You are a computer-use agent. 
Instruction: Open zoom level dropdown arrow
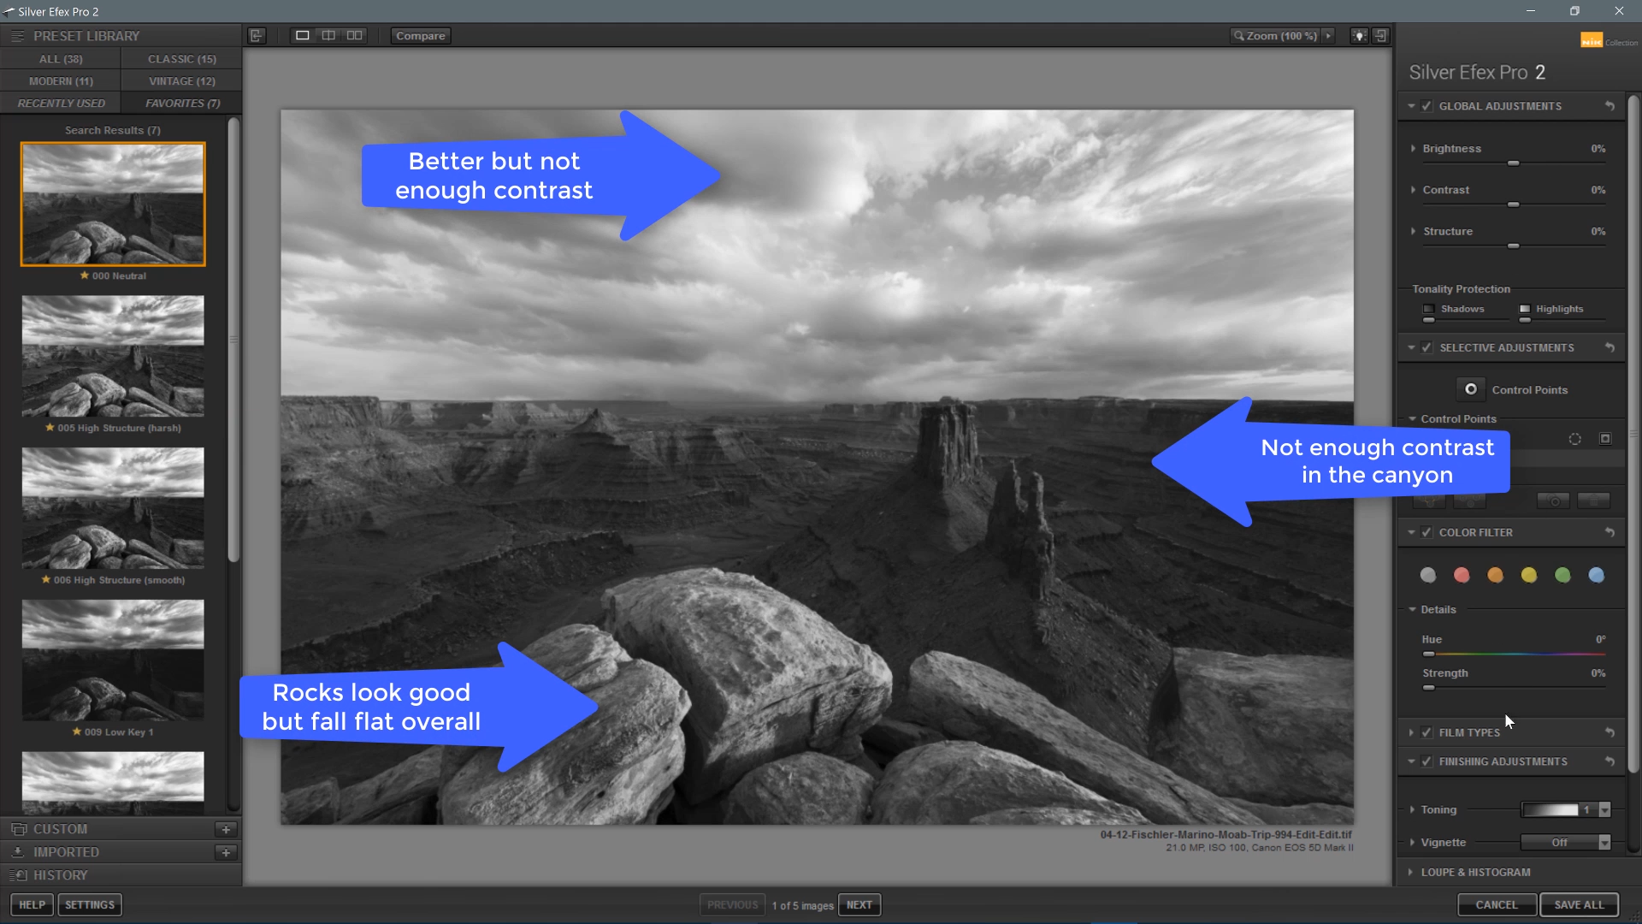(x=1328, y=35)
